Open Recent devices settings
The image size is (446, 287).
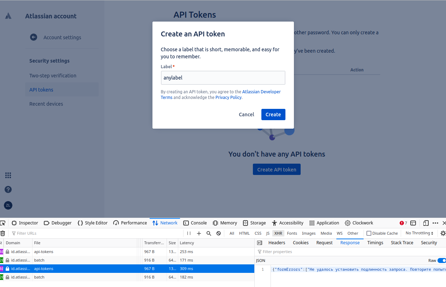click(x=46, y=104)
